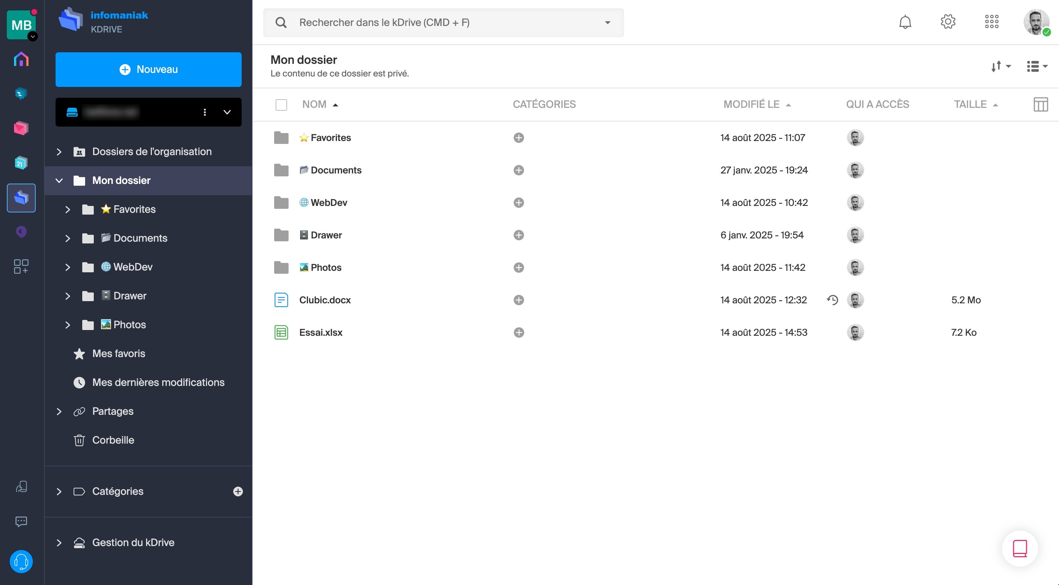
Task: Open the sort order dropdown
Action: (1001, 66)
